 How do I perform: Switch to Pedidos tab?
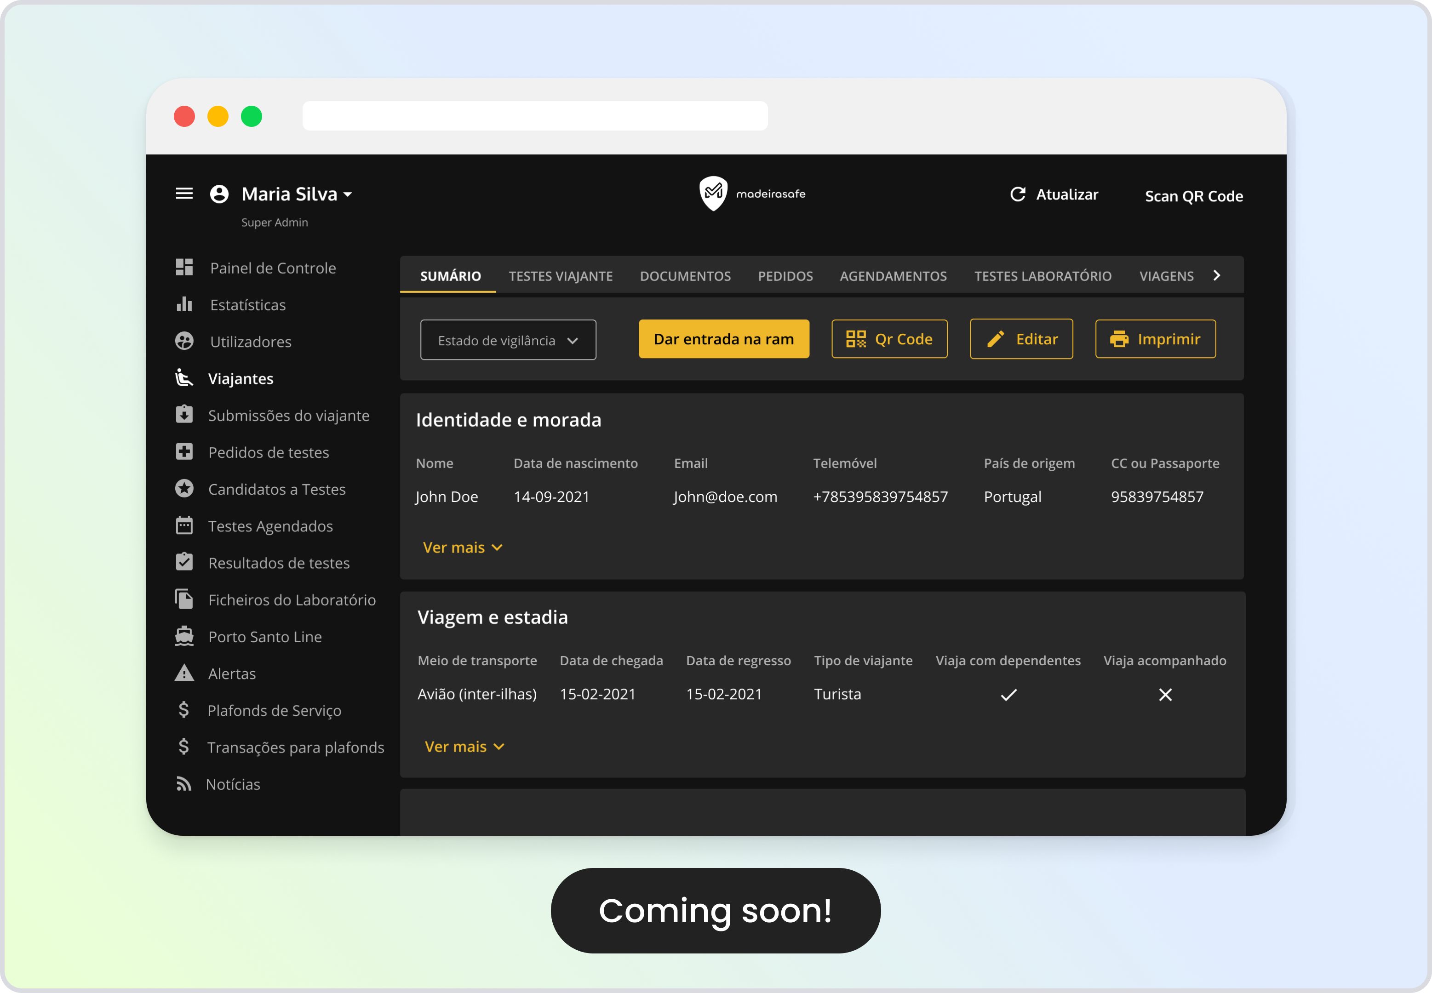[785, 276]
